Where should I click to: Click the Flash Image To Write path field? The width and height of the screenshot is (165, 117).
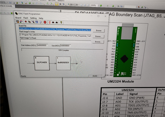(x=55, y=35)
